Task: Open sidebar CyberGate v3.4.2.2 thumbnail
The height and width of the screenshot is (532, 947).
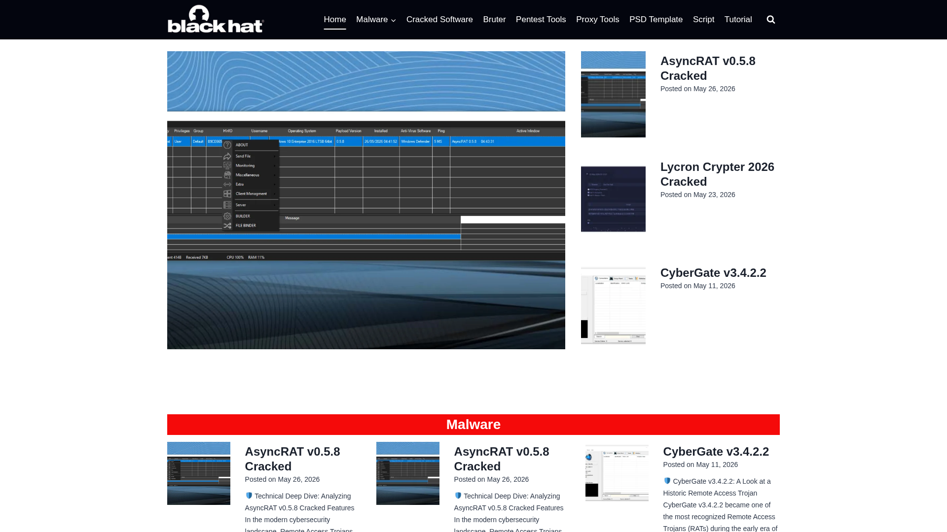Action: [613, 306]
